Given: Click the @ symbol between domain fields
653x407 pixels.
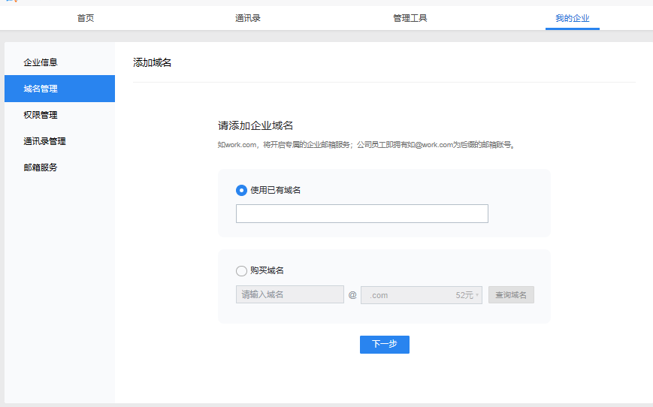Looking at the screenshot, I should [x=352, y=295].
